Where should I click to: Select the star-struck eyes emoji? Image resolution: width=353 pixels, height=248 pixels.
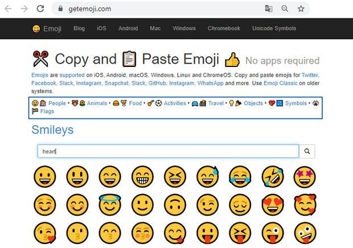click(x=305, y=176)
